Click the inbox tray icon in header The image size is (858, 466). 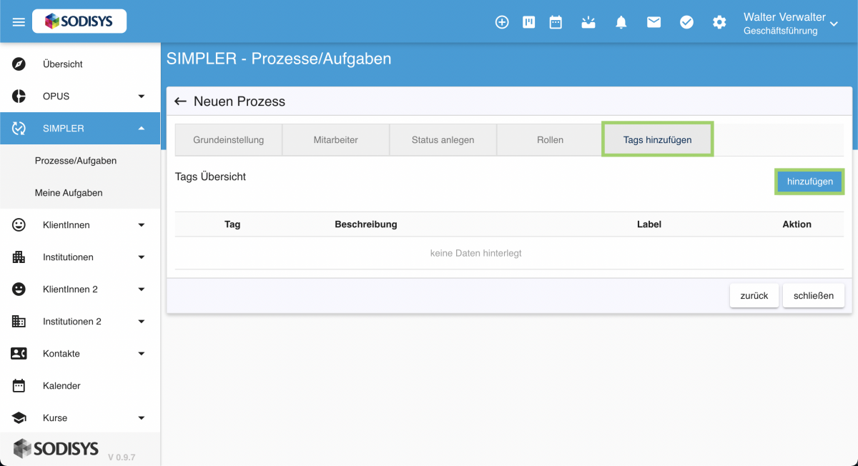tap(588, 22)
